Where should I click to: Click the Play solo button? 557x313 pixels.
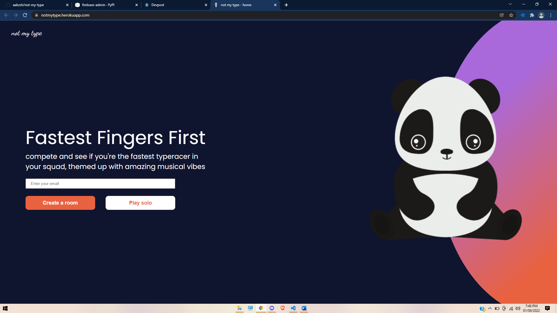click(140, 203)
